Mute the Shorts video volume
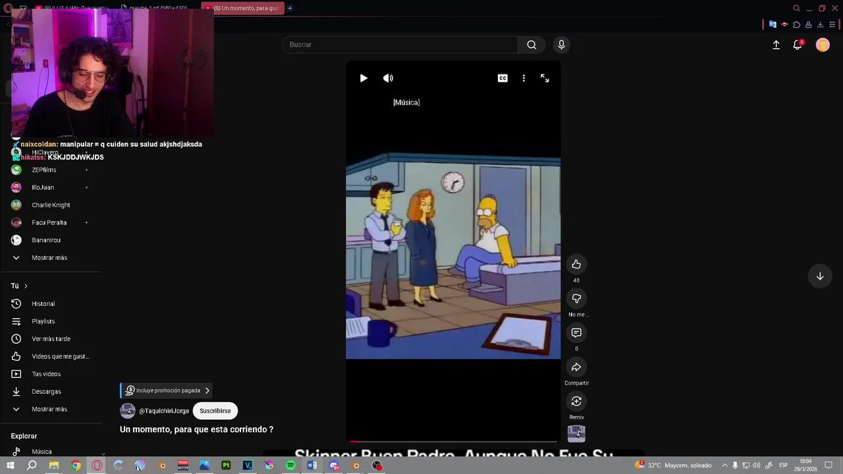The height and width of the screenshot is (474, 843). (x=388, y=78)
